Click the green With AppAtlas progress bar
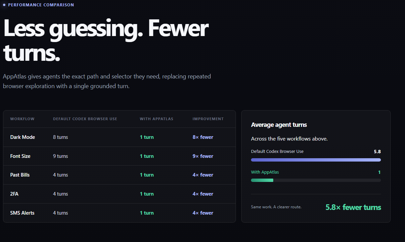405x242 pixels. tap(262, 180)
